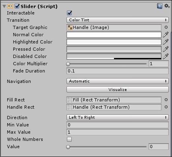Uncheck the Interactable checkbox

[69, 13]
